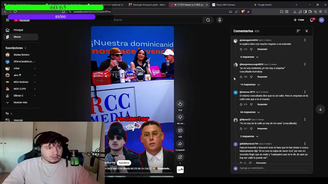This screenshot has height=184, width=328.
Task: Open options menu for @alanaguirre5094 comment
Action: coord(305,40)
